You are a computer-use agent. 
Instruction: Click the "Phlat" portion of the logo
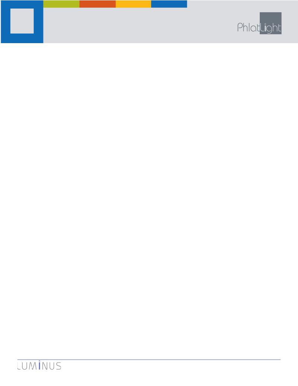click(x=249, y=27)
